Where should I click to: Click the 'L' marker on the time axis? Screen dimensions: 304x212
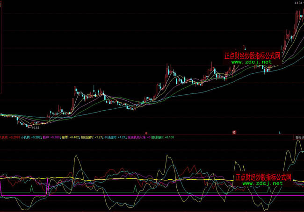tap(280, 133)
